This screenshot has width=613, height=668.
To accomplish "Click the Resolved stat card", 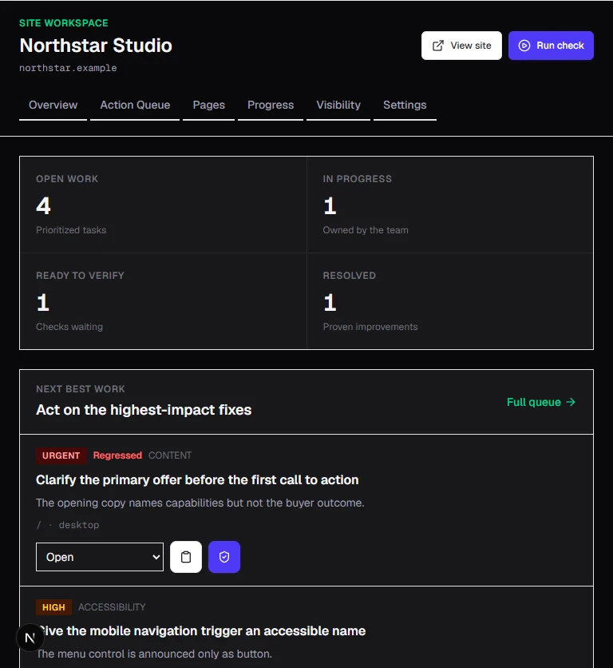I will 450,301.
